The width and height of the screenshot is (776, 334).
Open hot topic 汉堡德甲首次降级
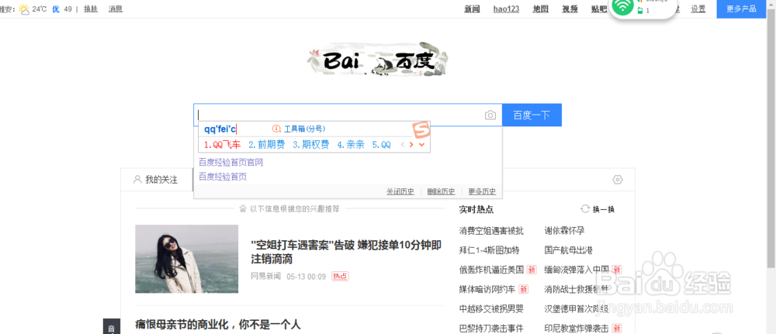pos(577,308)
